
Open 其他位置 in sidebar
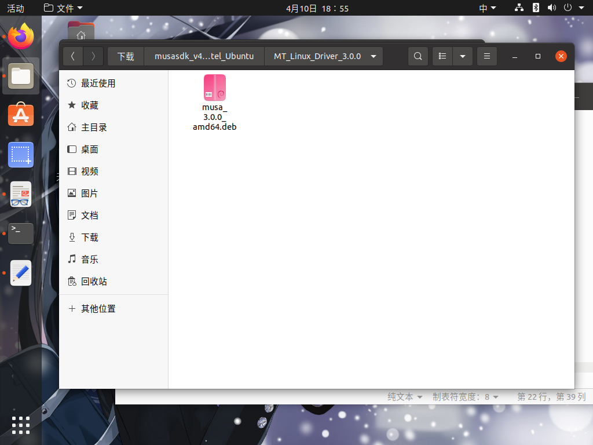[x=98, y=309]
